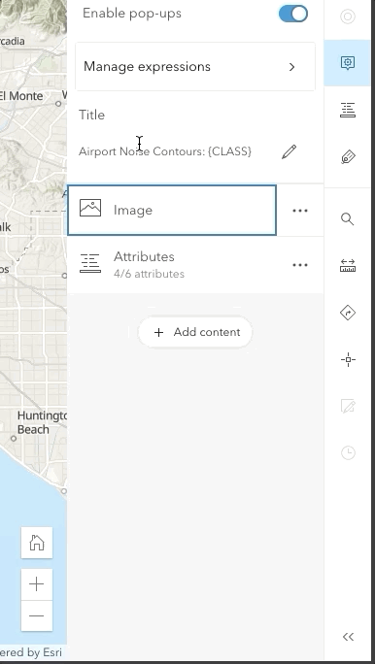The width and height of the screenshot is (375, 664).
Task: Collapse the right toolbar with double chevron
Action: coord(348,637)
